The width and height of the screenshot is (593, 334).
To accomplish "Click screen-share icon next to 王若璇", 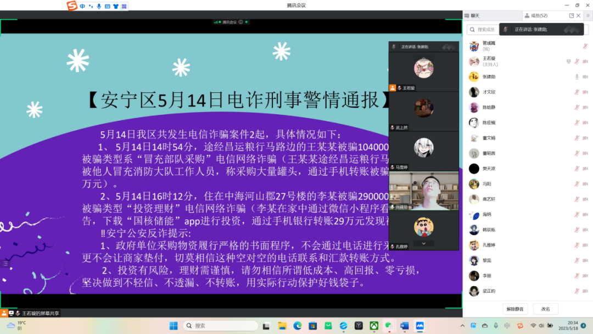I will click(x=569, y=62).
